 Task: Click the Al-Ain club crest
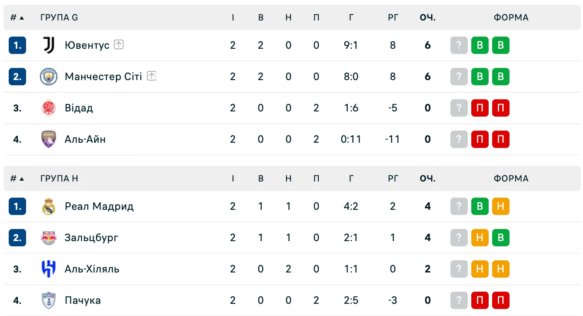(48, 139)
